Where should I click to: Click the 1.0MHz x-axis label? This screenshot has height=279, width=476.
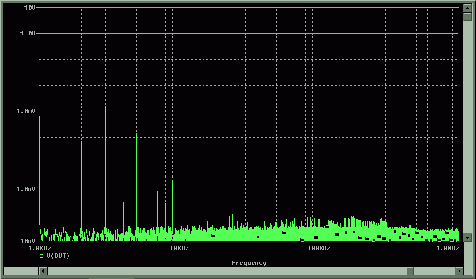(447, 248)
